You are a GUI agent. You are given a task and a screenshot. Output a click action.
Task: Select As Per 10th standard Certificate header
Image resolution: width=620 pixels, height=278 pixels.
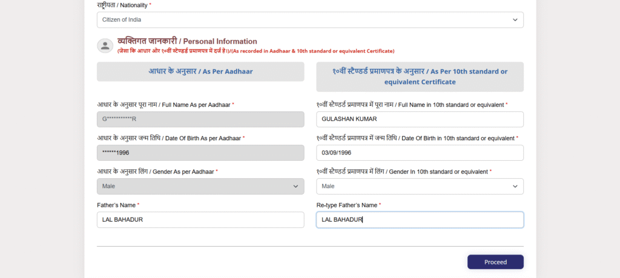pyautogui.click(x=420, y=76)
